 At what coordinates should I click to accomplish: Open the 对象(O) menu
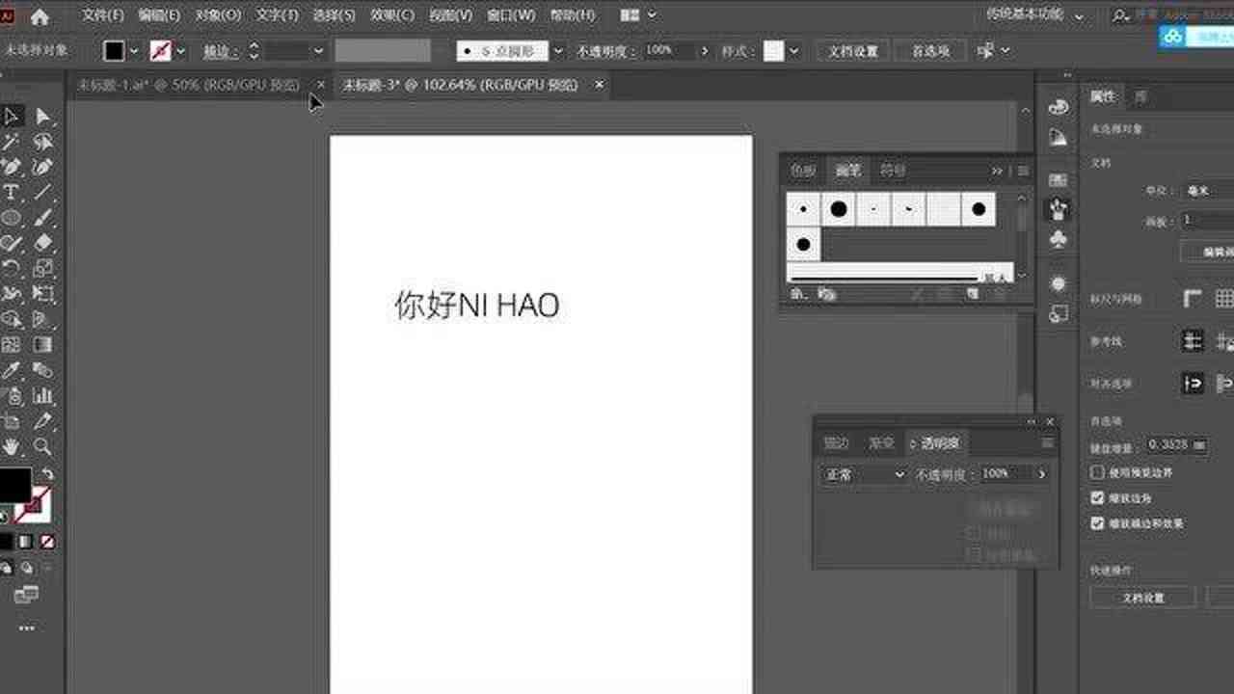point(218,15)
